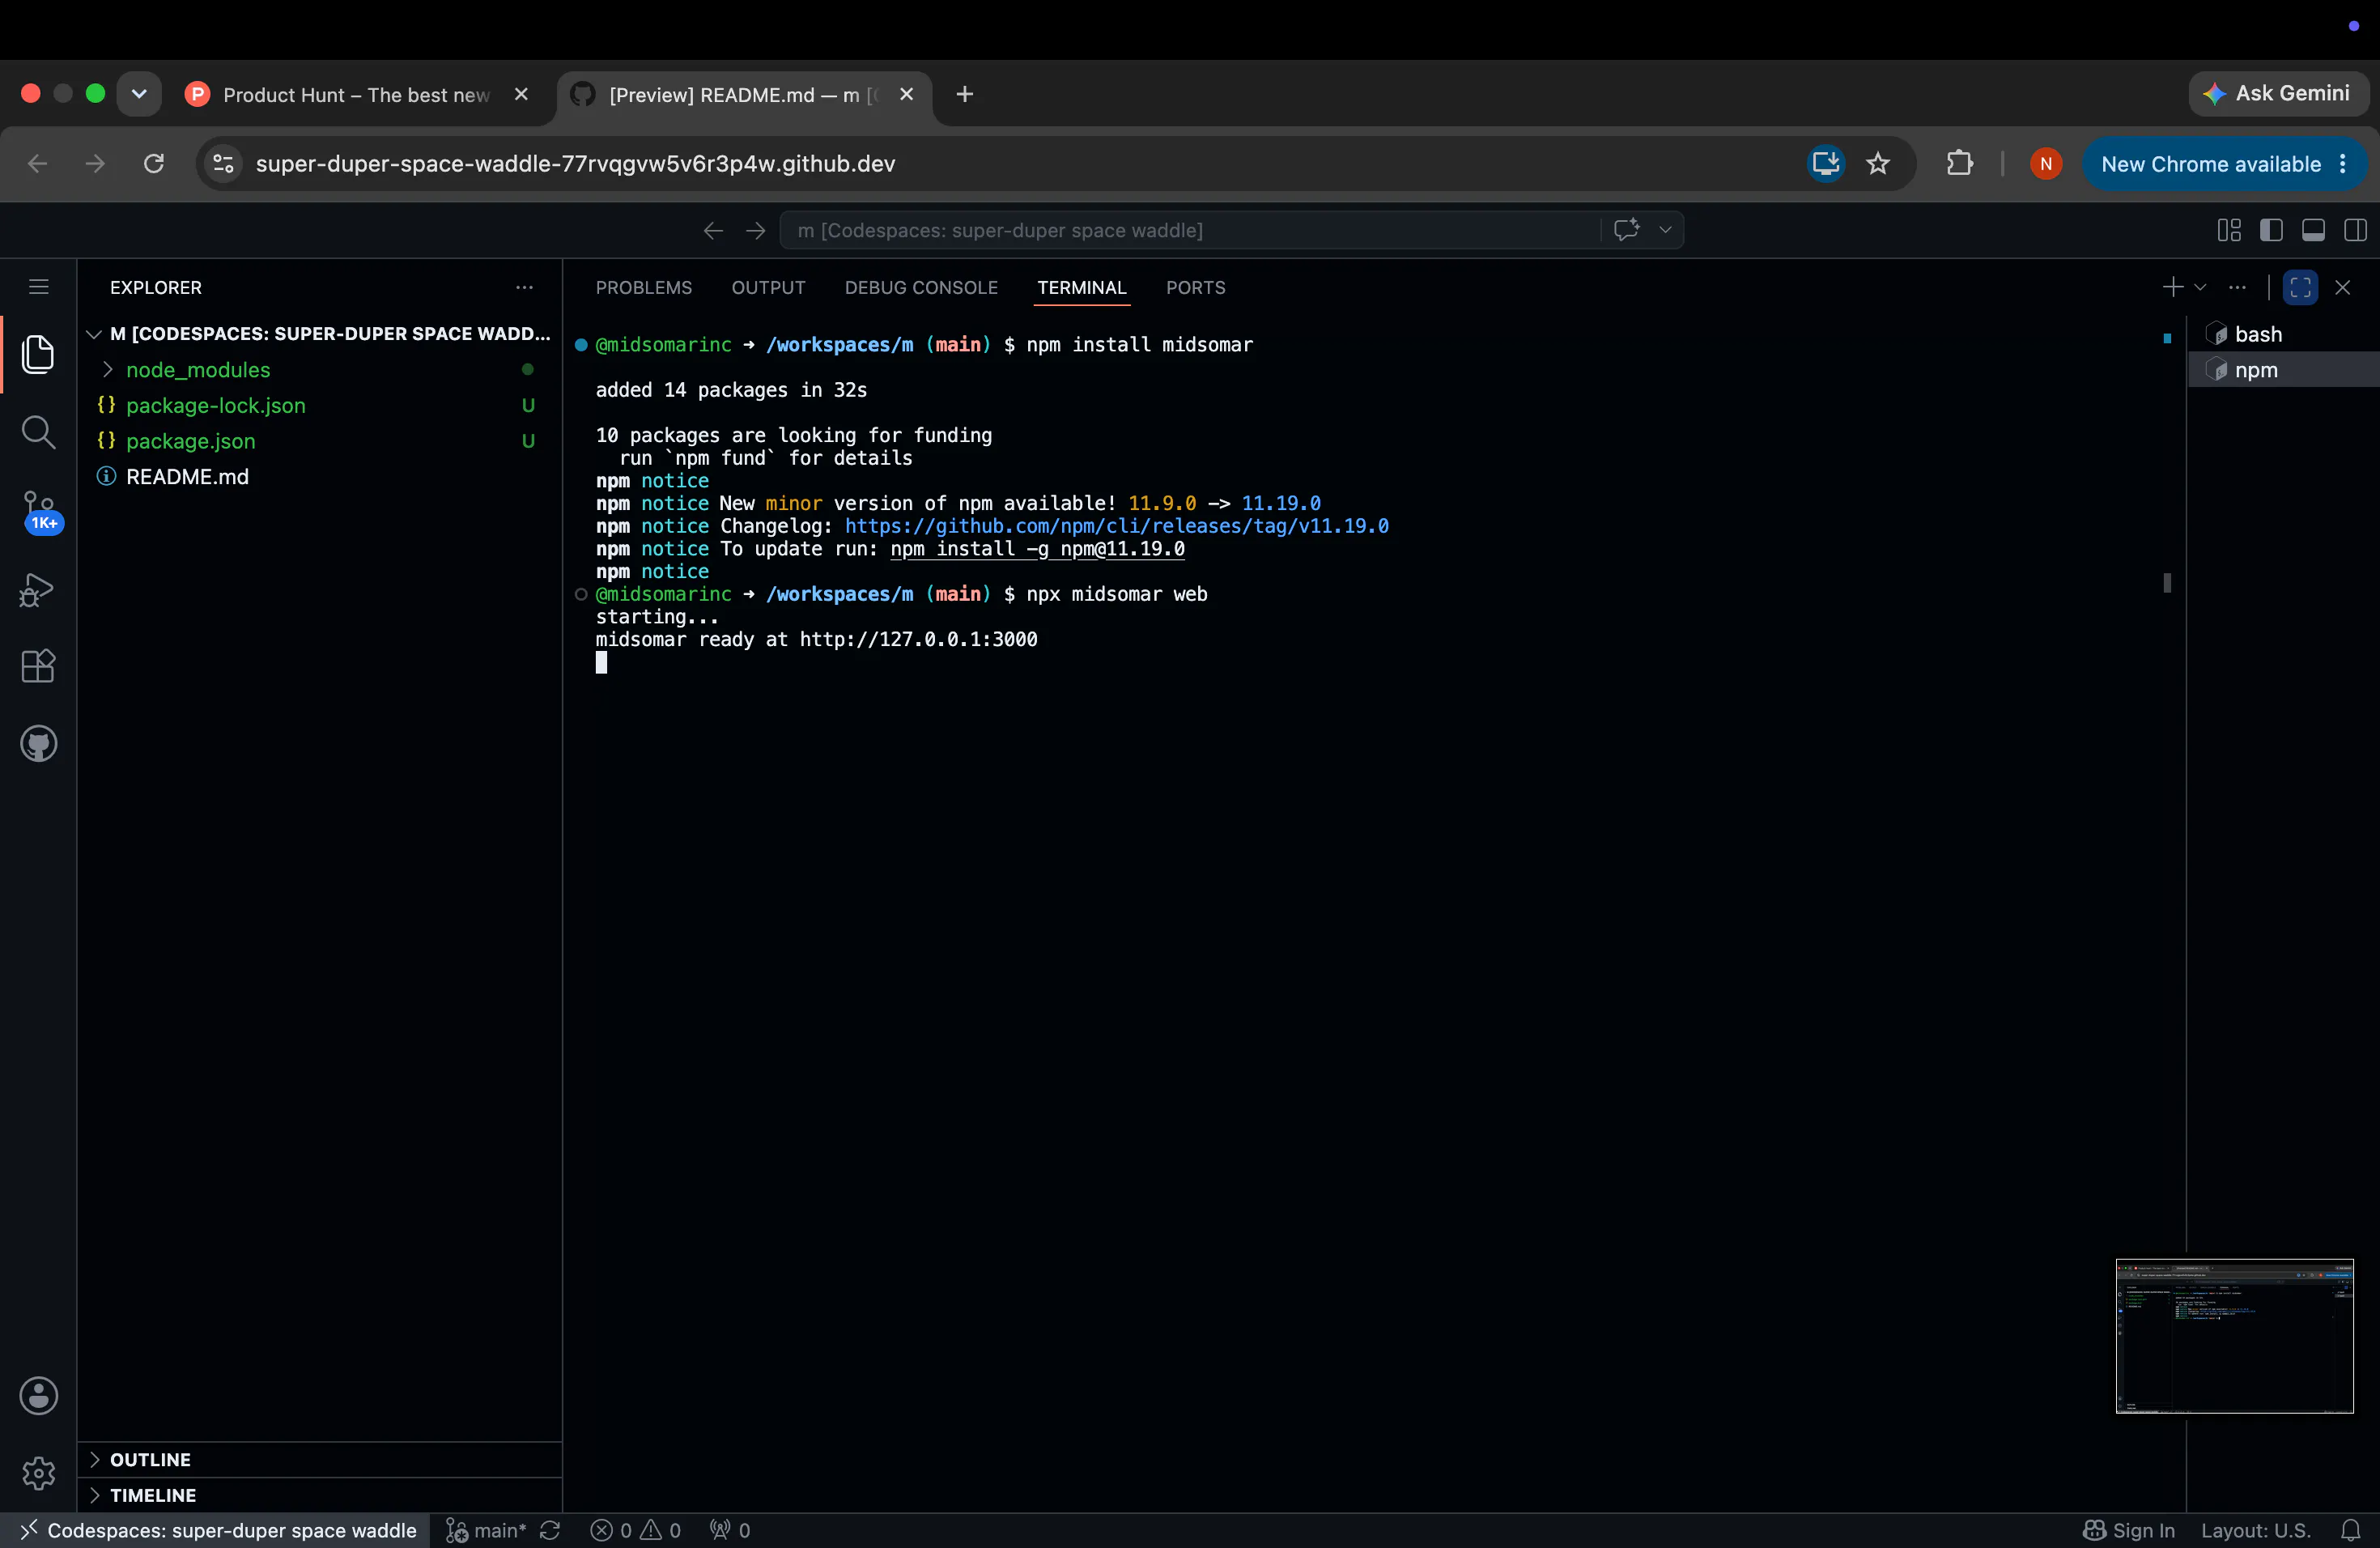Reload the browser page

[x=153, y=163]
